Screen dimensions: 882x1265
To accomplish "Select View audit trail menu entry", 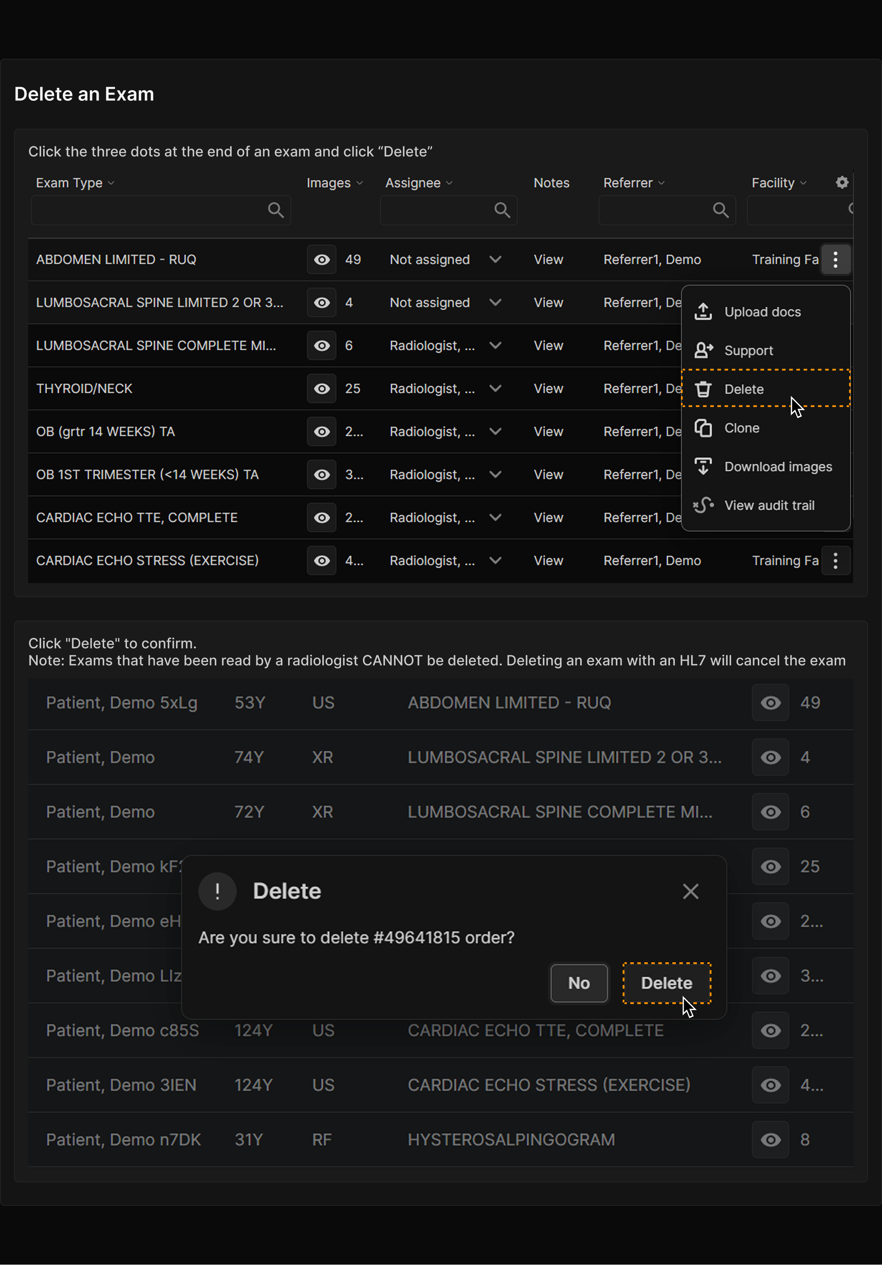I will click(x=766, y=505).
